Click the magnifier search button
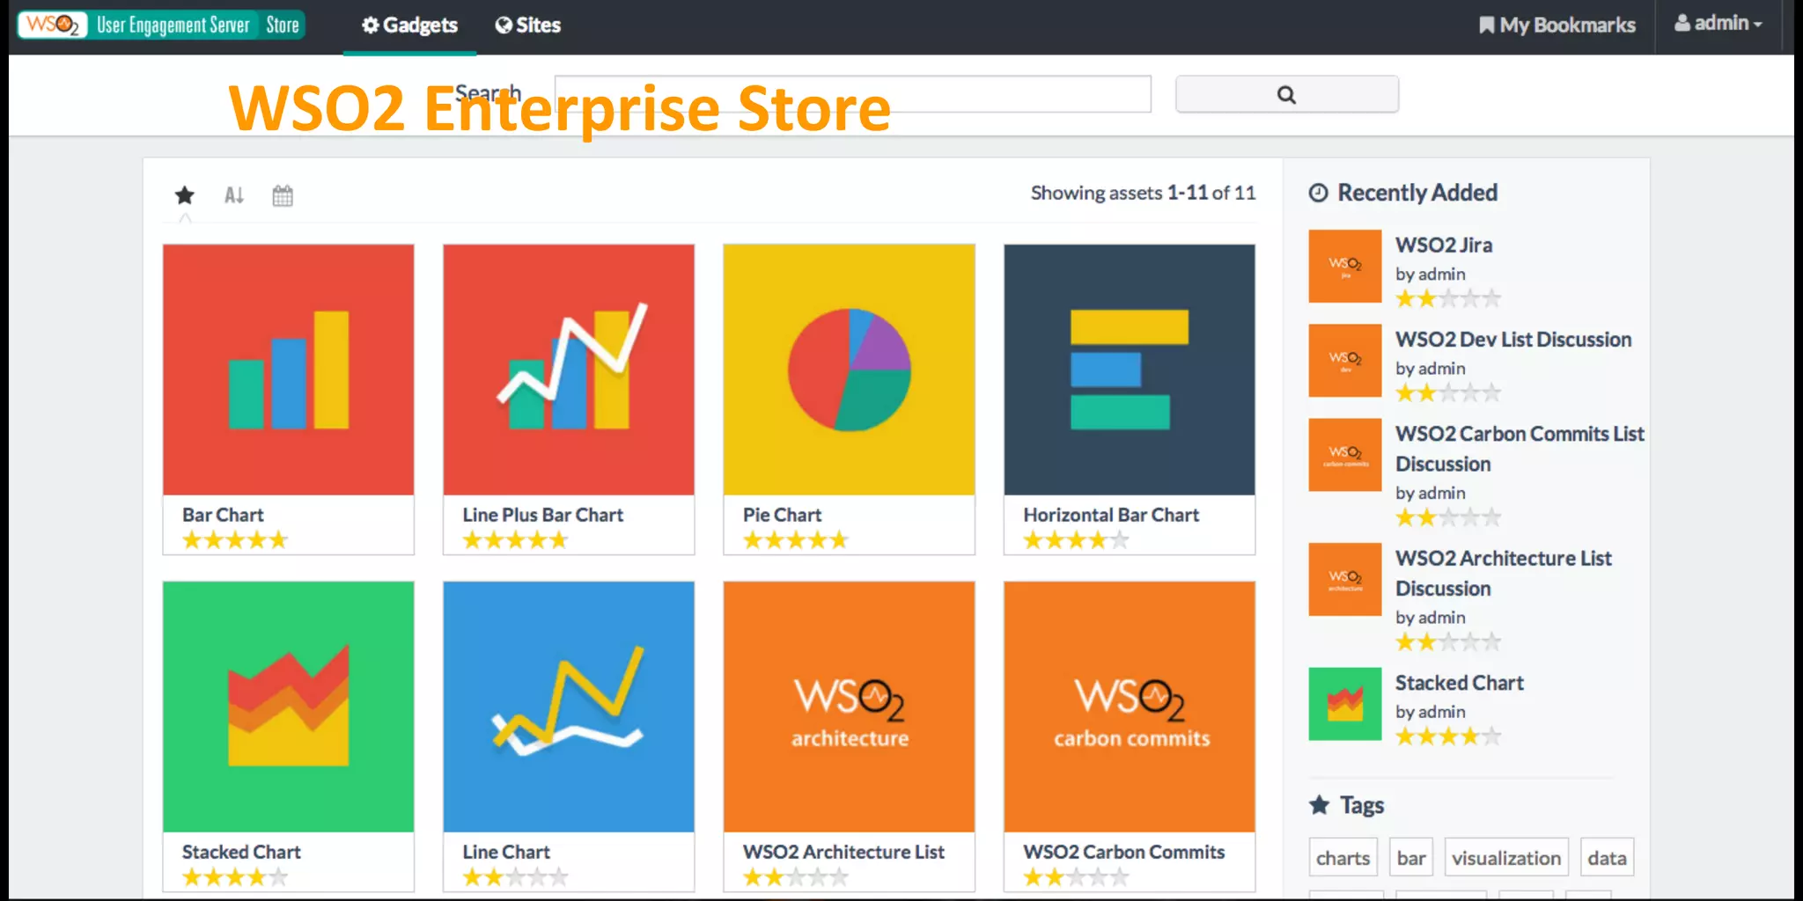This screenshot has width=1803, height=901. click(x=1286, y=94)
